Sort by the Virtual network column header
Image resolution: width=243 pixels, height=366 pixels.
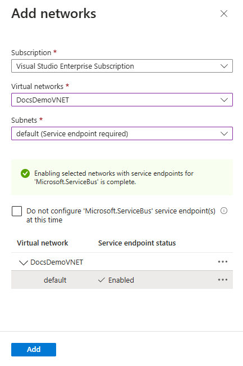point(42,243)
